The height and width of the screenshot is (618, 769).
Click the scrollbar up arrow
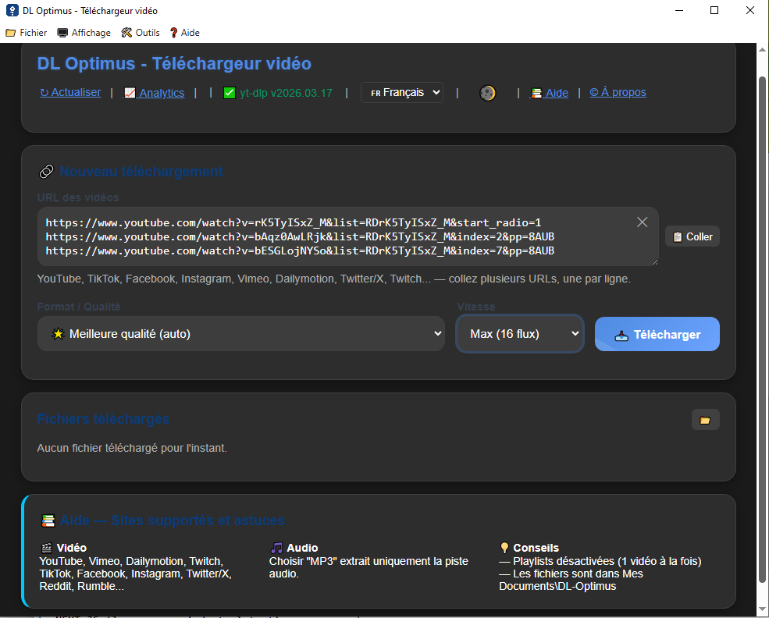tap(762, 49)
